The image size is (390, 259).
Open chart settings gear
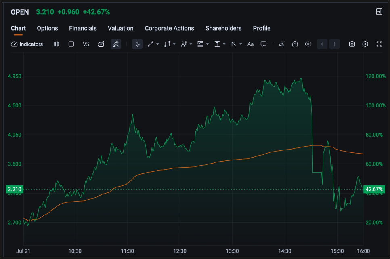365,44
